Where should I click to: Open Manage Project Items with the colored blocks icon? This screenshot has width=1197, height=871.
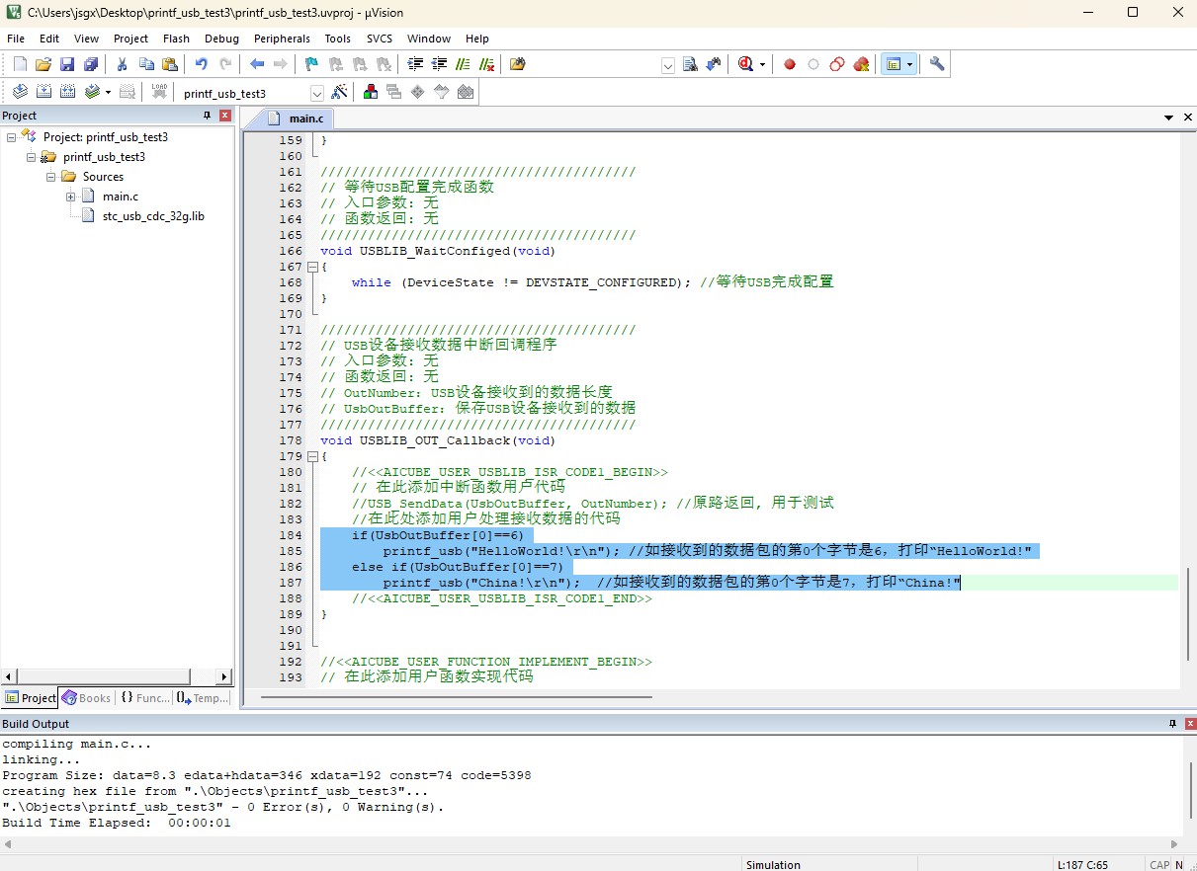coord(371,92)
